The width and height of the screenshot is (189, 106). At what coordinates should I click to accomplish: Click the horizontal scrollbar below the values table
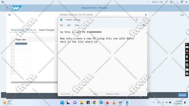point(34,82)
